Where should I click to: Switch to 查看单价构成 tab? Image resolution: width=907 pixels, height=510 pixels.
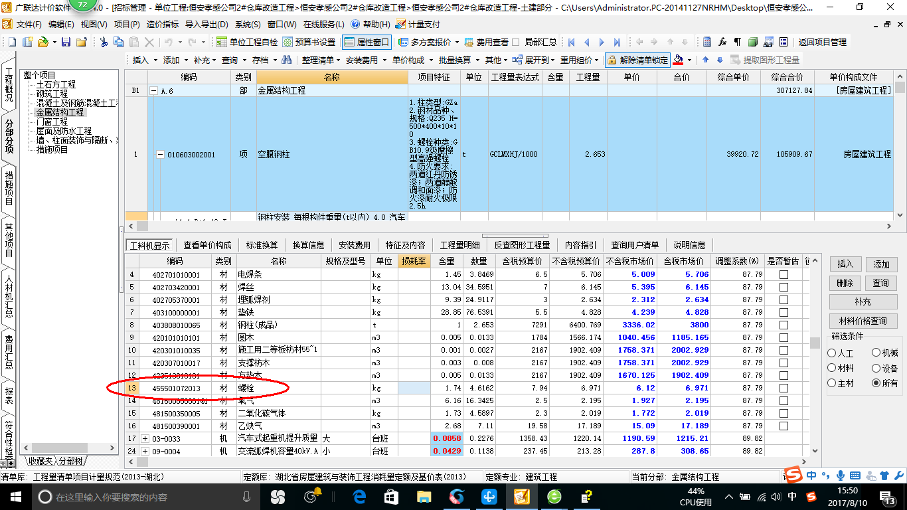click(x=208, y=245)
